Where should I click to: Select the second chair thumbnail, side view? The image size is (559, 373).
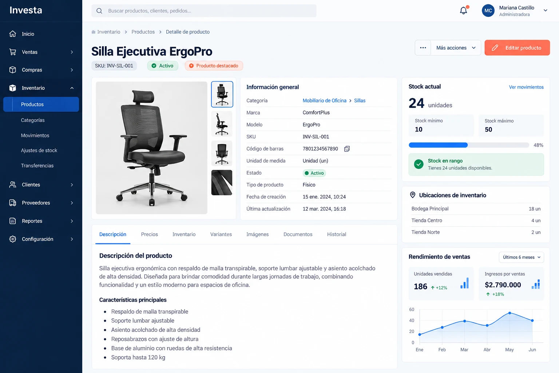click(222, 124)
